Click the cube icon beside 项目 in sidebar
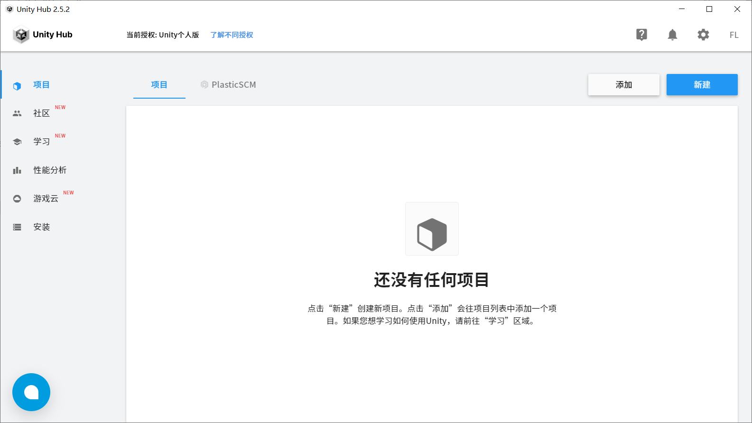Viewport: 752px width, 423px height. [x=17, y=86]
